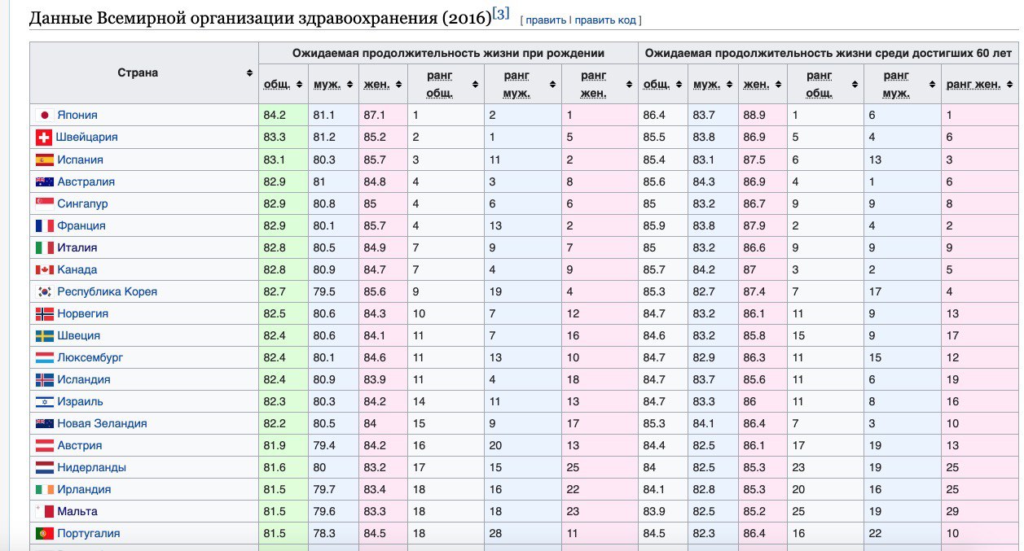This screenshot has width=1024, height=551.
Task: Click Italy's 82.8 overall life expectancy cell
Action: click(x=283, y=247)
